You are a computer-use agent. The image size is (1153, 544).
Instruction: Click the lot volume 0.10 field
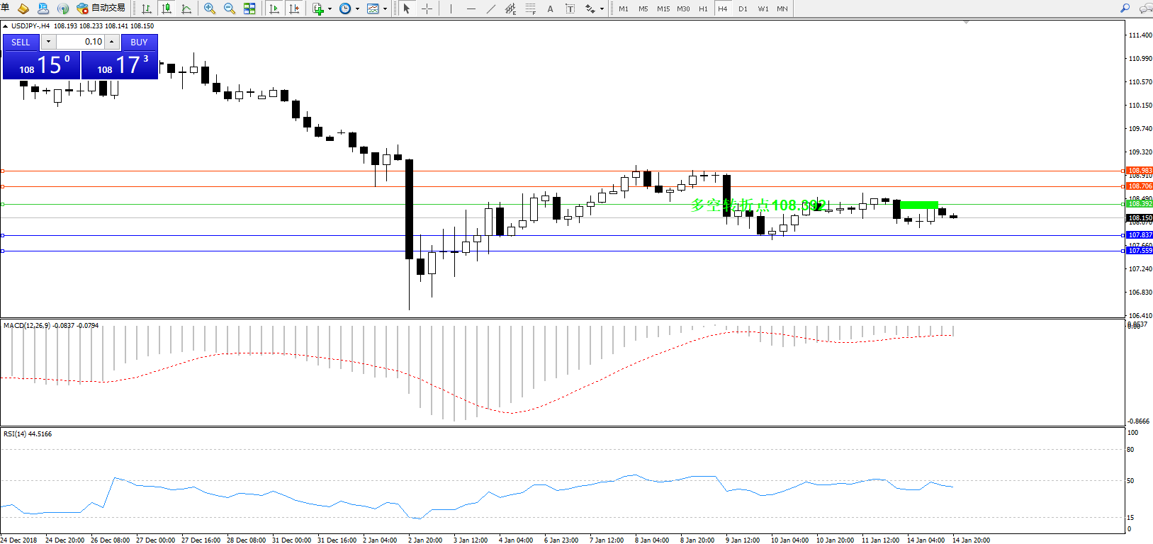tap(80, 42)
